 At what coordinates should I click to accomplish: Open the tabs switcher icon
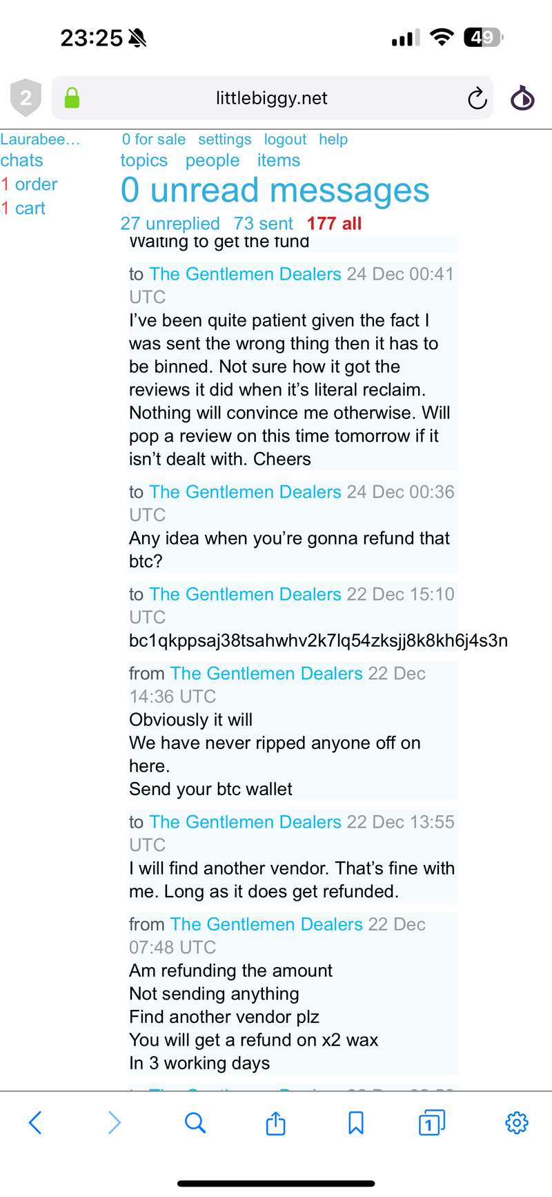[x=431, y=1122]
